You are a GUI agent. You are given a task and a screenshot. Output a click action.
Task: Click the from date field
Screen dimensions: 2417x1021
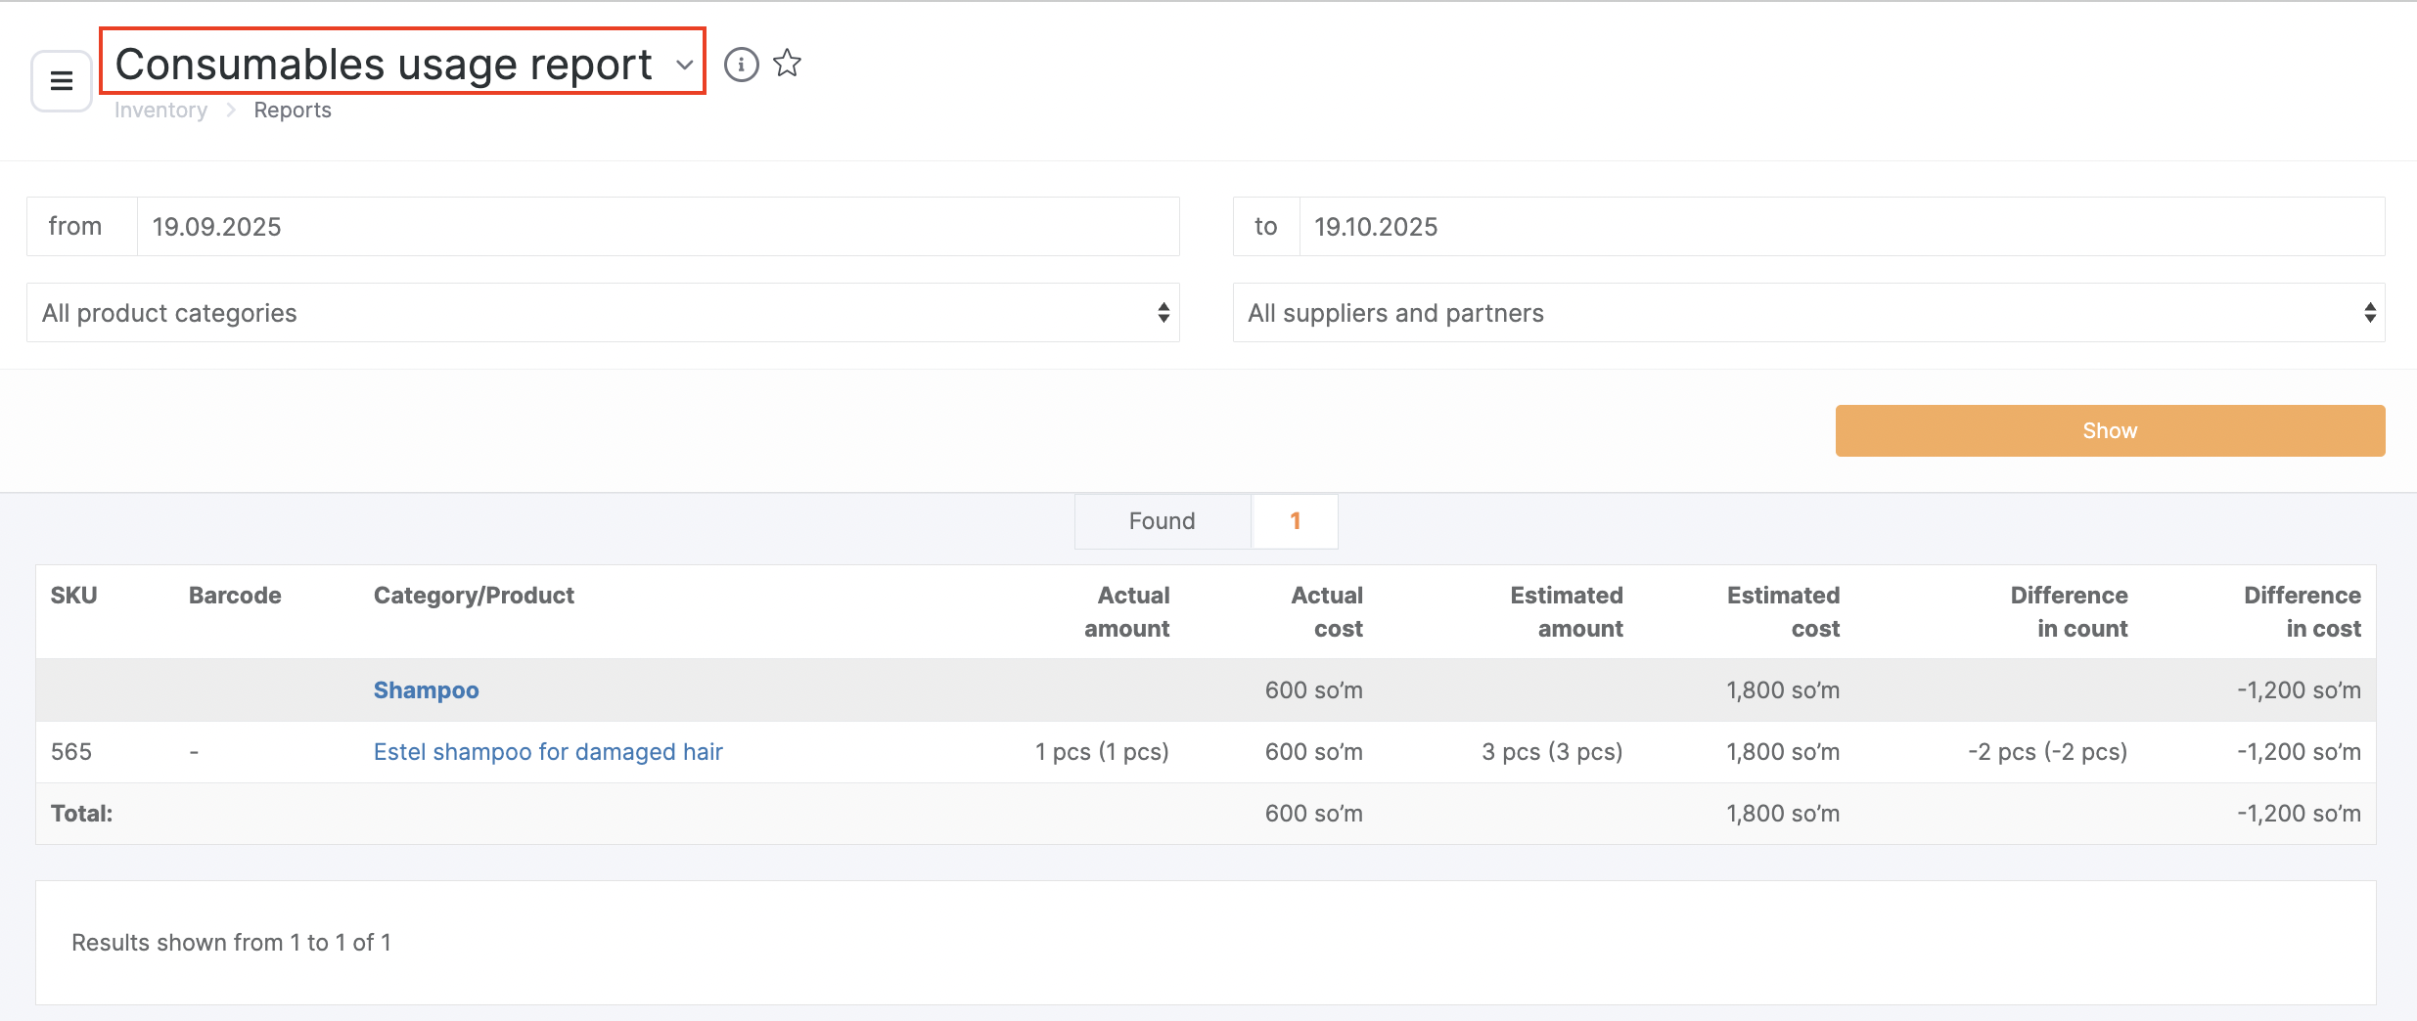(x=657, y=227)
